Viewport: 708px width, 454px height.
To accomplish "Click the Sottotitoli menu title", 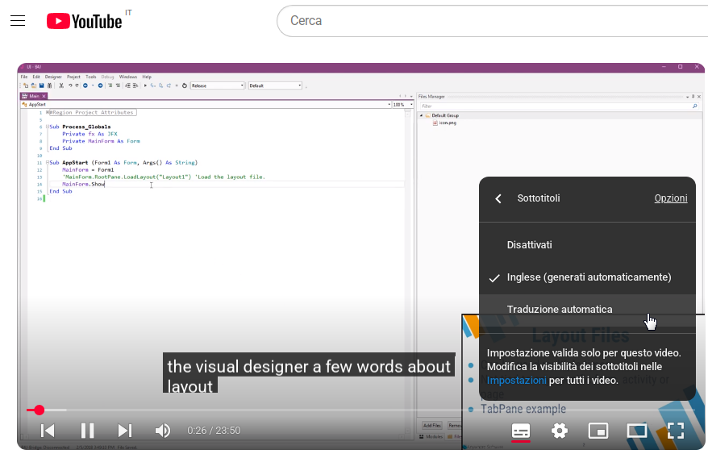I will click(538, 198).
